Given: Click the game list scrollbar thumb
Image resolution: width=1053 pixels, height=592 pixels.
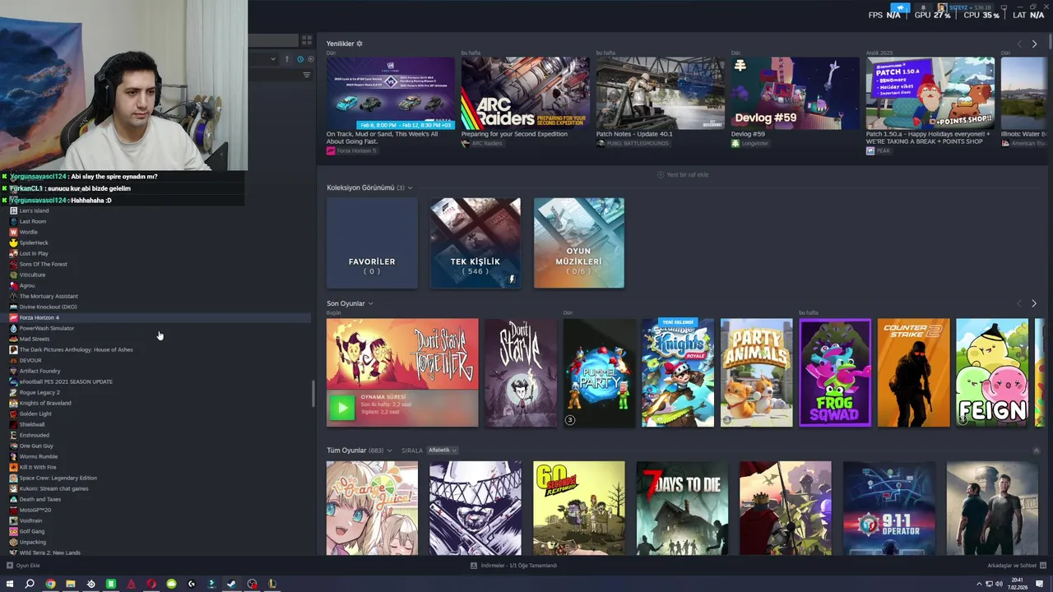Looking at the screenshot, I should [313, 395].
